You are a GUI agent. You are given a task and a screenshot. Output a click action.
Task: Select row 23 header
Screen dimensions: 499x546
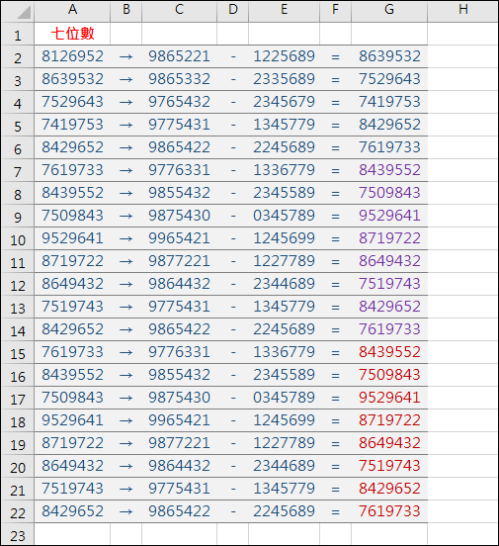pos(18,535)
